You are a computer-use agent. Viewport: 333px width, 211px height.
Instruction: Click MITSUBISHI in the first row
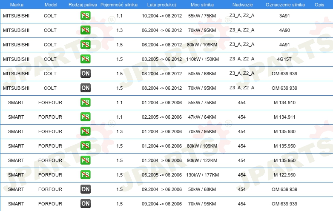[x=16, y=16]
